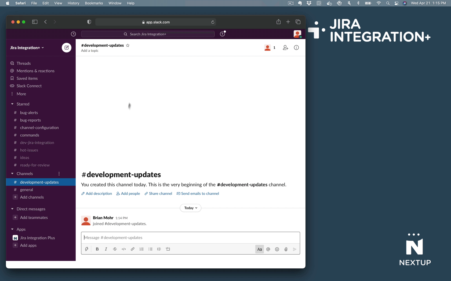This screenshot has height=281, width=451.
Task: Click Safari privacy shield icon
Action: pyautogui.click(x=89, y=22)
